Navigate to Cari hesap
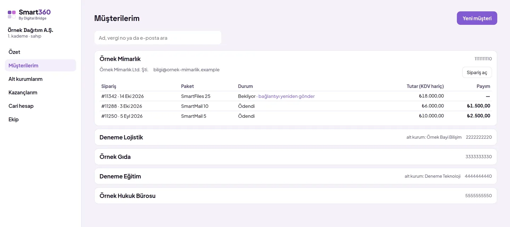The height and width of the screenshot is (227, 510). 40,106
